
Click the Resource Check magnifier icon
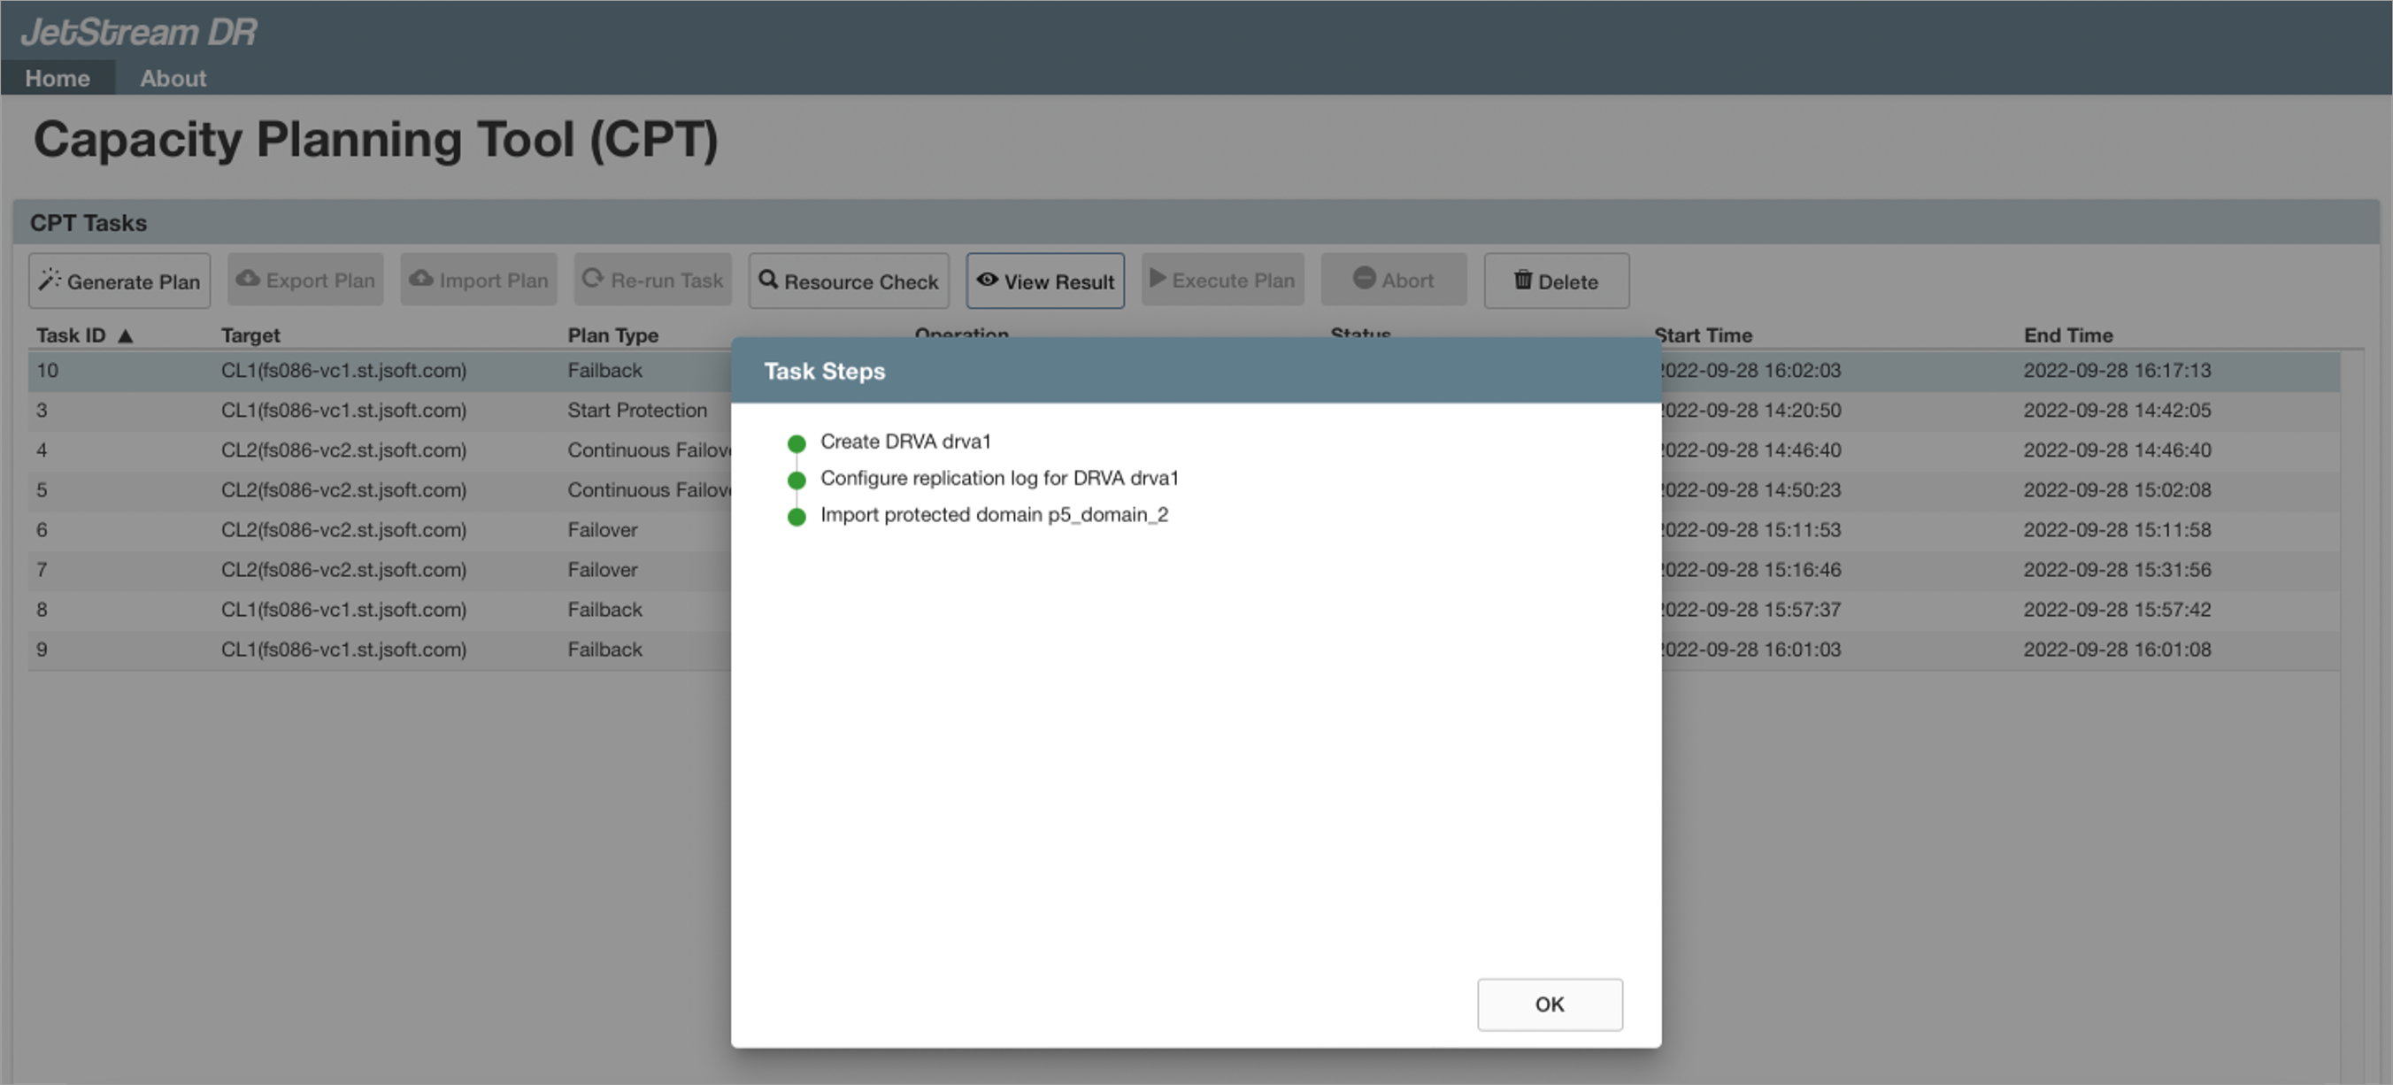click(768, 280)
